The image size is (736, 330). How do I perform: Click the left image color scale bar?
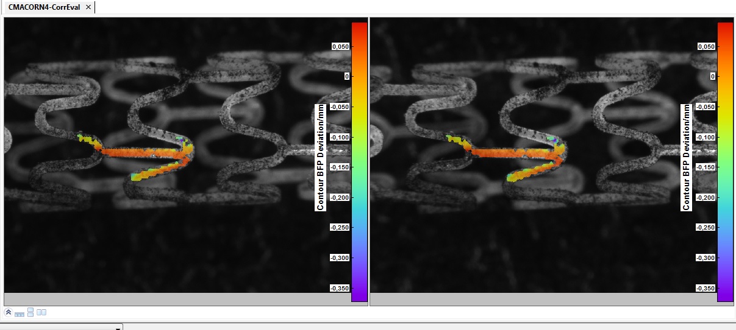360,162
